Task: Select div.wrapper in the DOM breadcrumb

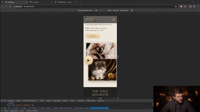Action: coord(16,108)
